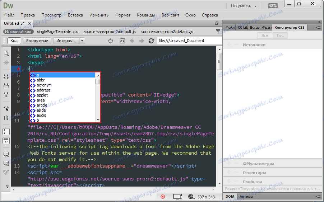The height and width of the screenshot is (202, 324).
Task: Click the remove comment icon
Action: pos(6,163)
